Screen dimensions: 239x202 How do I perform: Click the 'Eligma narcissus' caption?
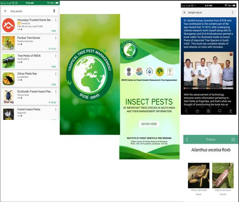click(x=223, y=190)
